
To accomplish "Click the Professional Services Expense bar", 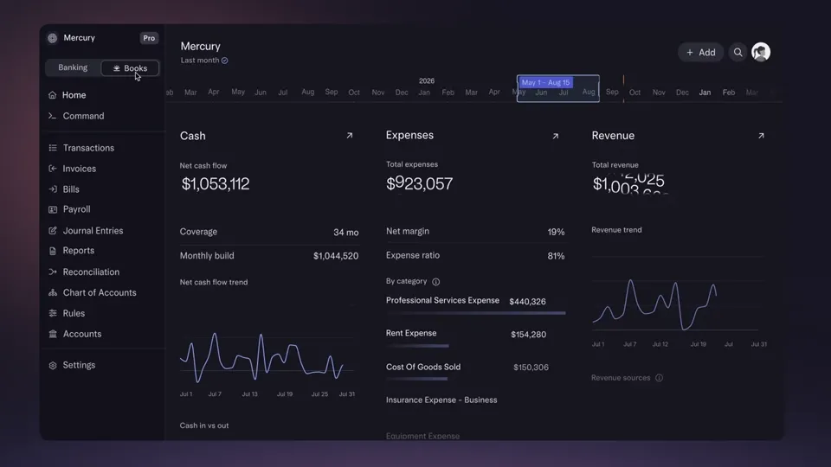I will tap(475, 313).
